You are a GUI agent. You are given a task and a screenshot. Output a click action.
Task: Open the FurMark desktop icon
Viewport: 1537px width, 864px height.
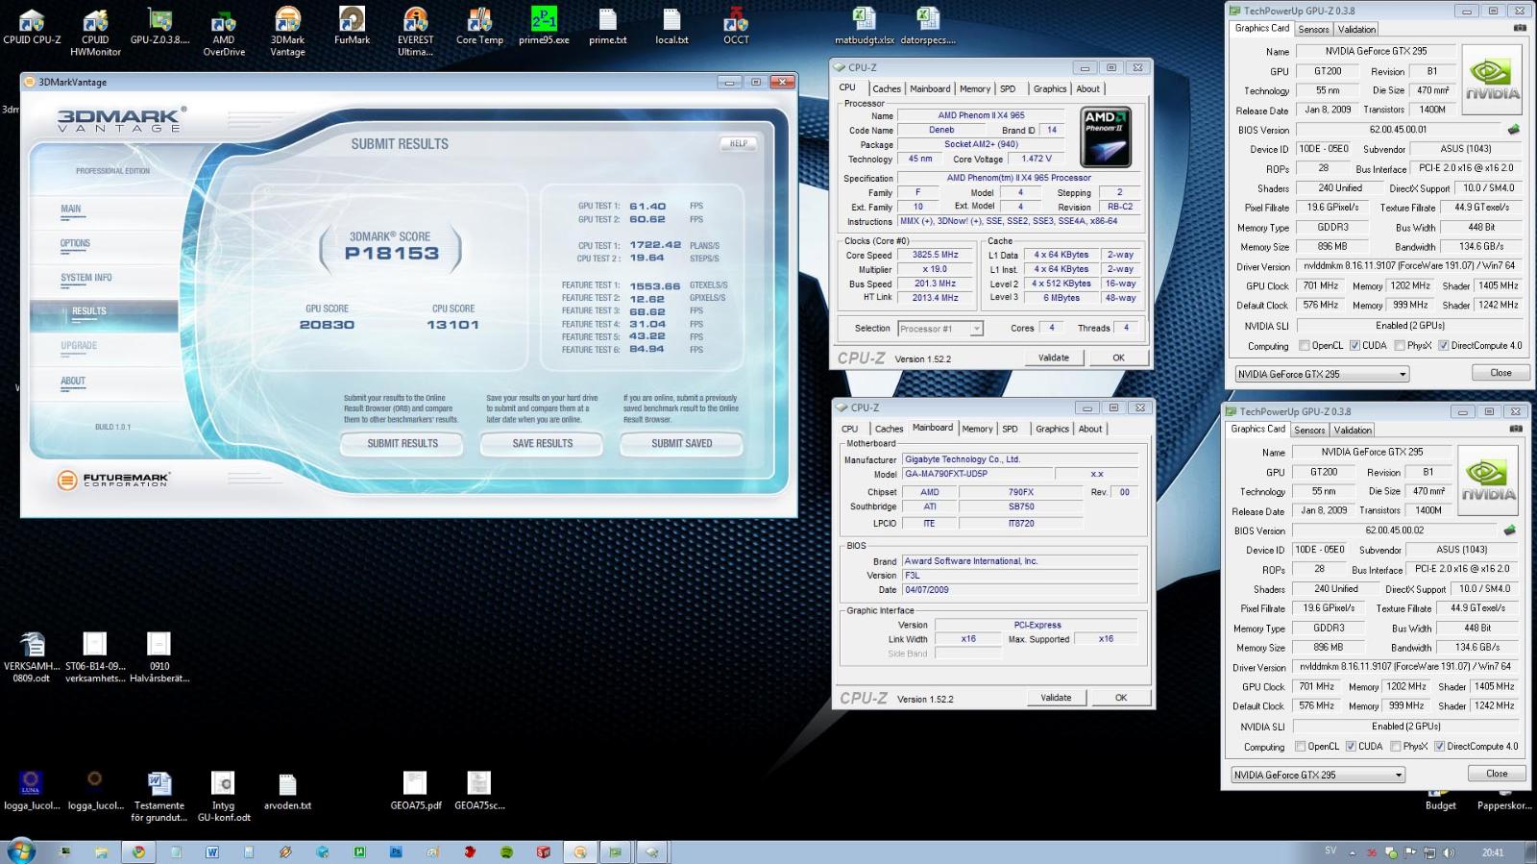pos(352,26)
